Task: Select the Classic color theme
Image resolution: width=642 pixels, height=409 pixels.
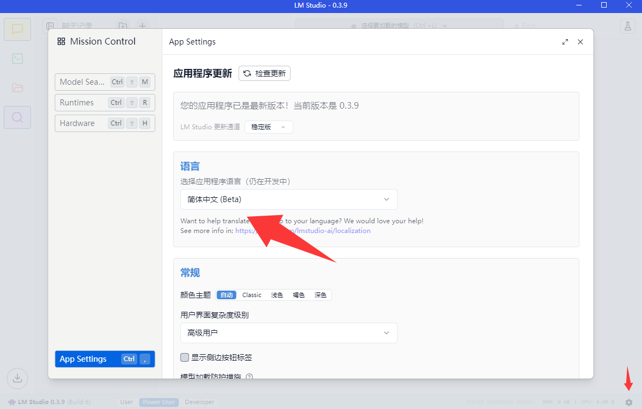Action: tap(251, 295)
